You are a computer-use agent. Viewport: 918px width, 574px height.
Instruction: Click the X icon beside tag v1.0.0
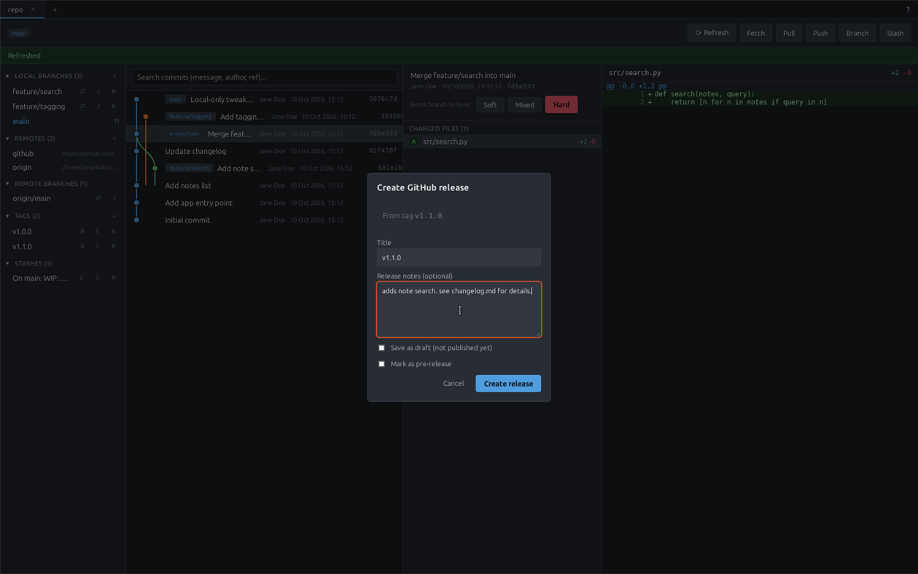(114, 231)
